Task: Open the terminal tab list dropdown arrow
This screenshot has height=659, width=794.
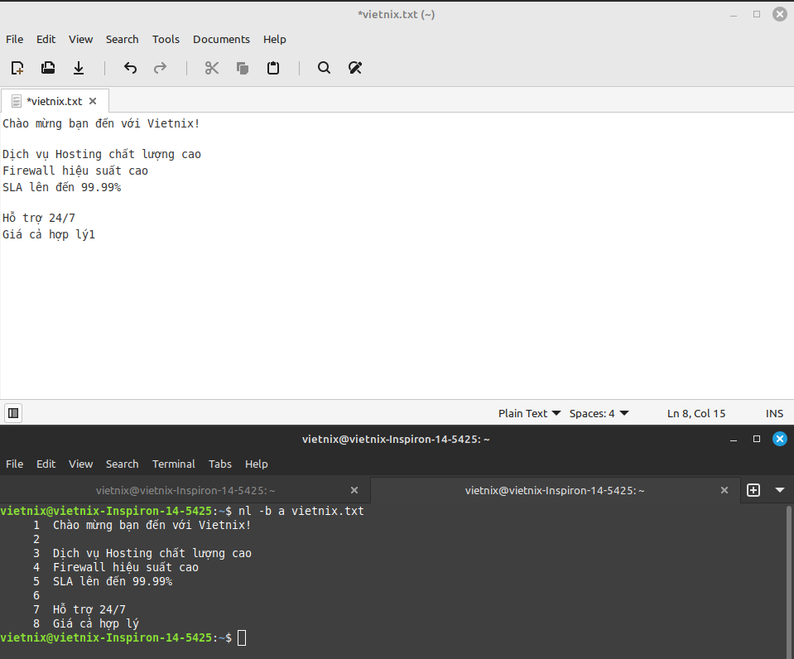Action: tap(780, 490)
